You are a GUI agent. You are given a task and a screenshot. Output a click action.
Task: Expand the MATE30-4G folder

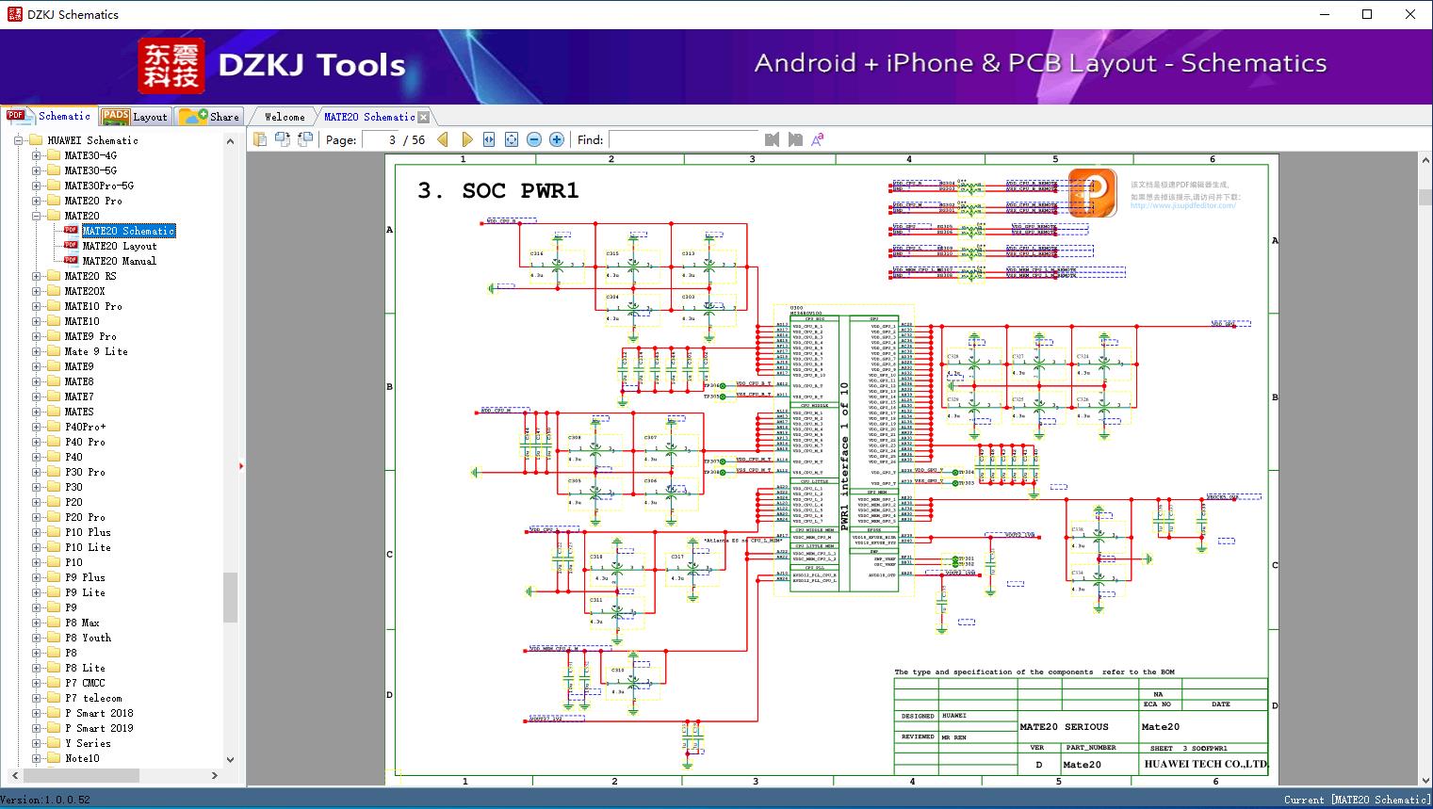pos(36,155)
